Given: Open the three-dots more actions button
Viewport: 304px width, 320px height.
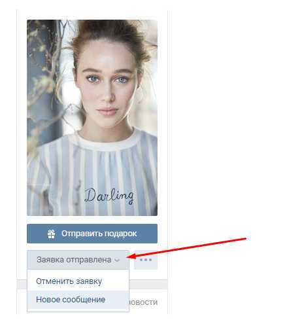Looking at the screenshot, I should pos(146,260).
